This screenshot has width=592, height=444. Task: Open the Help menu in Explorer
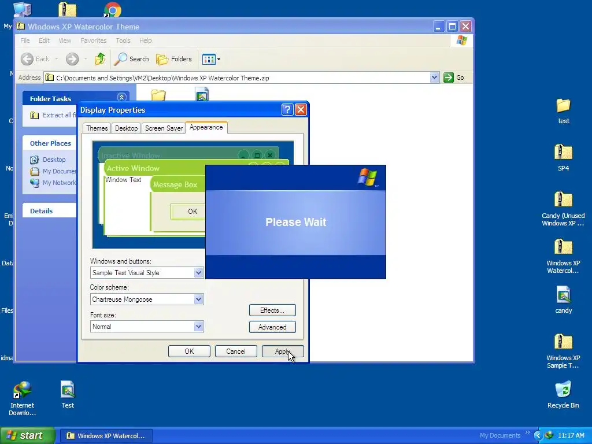(x=145, y=40)
